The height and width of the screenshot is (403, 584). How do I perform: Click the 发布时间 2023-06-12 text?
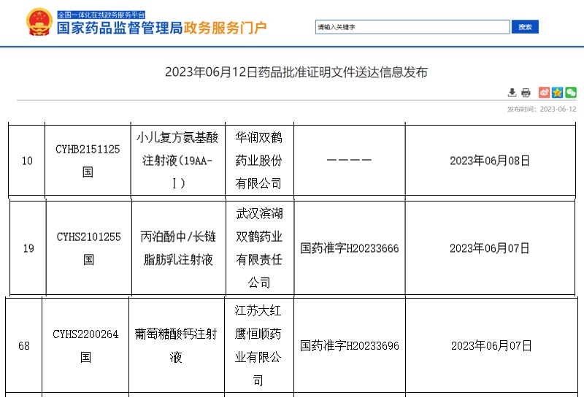542,109
